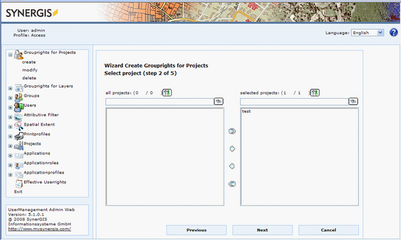Click the Projects icon
The width and height of the screenshot is (401, 240).
[x=18, y=146]
